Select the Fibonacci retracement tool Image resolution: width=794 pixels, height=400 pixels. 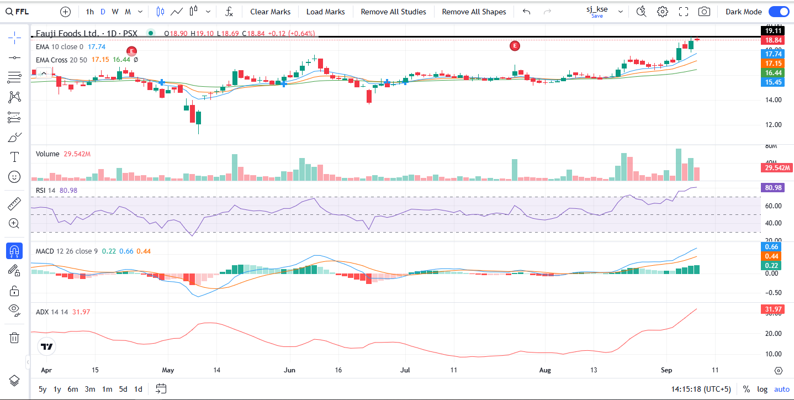coord(14,77)
